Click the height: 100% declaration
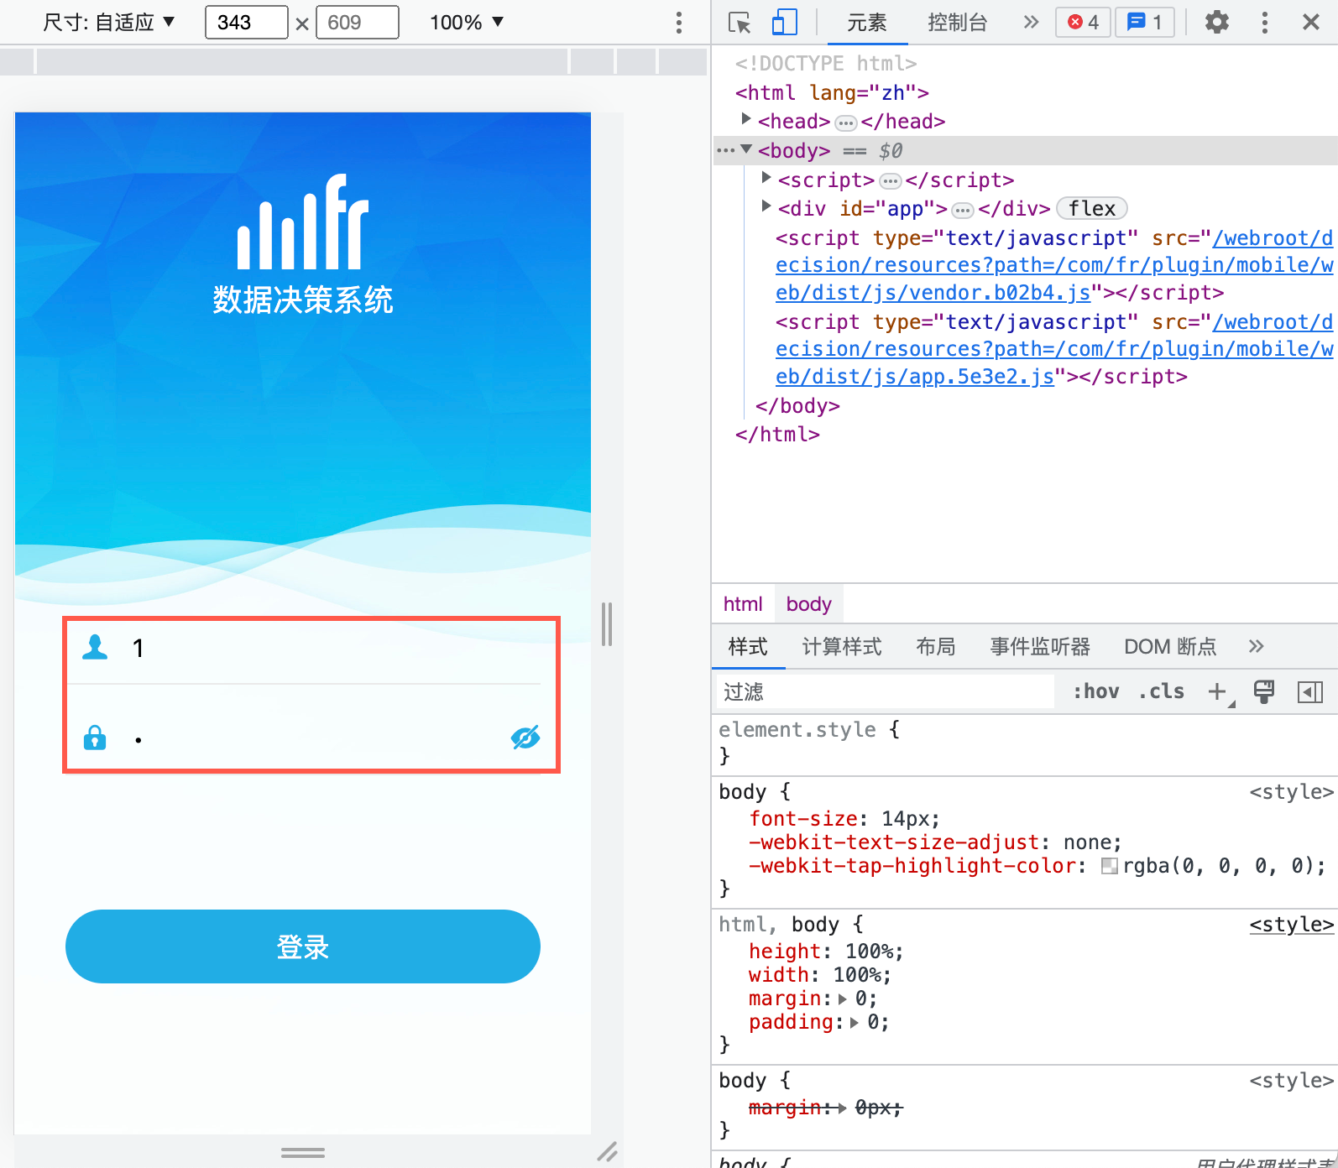 tap(826, 952)
